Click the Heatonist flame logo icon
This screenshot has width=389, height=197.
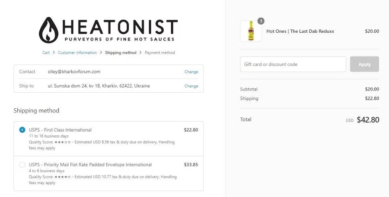point(48,30)
